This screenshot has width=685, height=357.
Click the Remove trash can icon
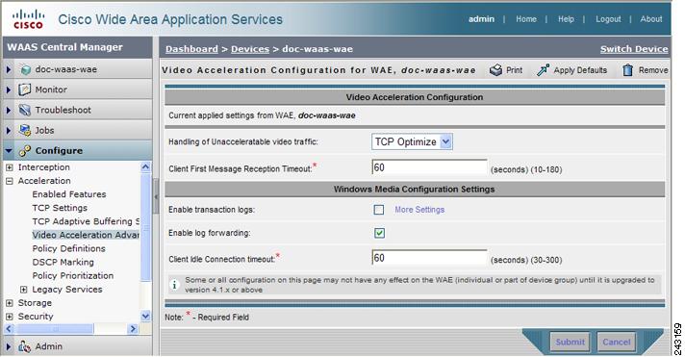[x=627, y=70]
